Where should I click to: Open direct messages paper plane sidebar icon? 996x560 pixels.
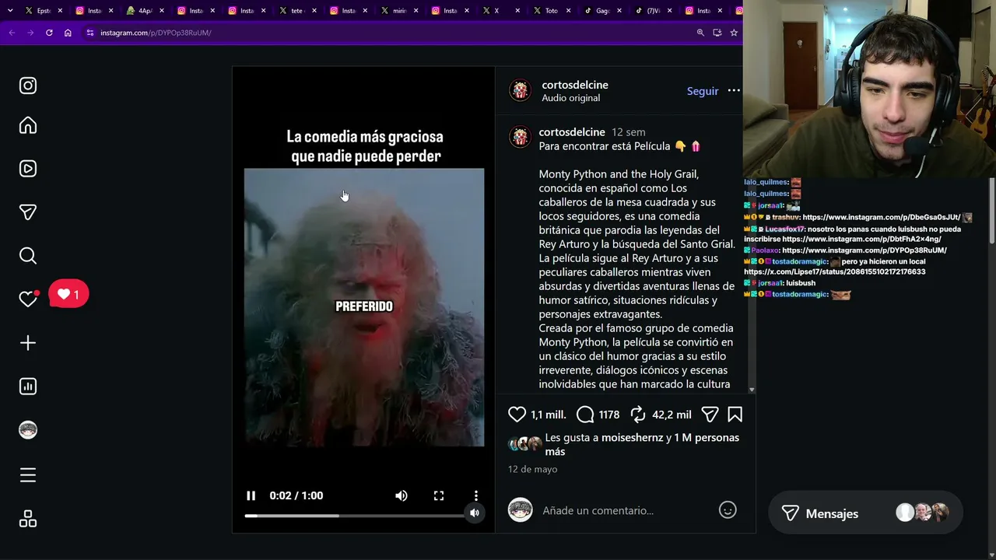pyautogui.click(x=28, y=212)
